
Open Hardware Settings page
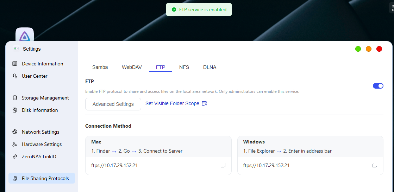(x=42, y=144)
